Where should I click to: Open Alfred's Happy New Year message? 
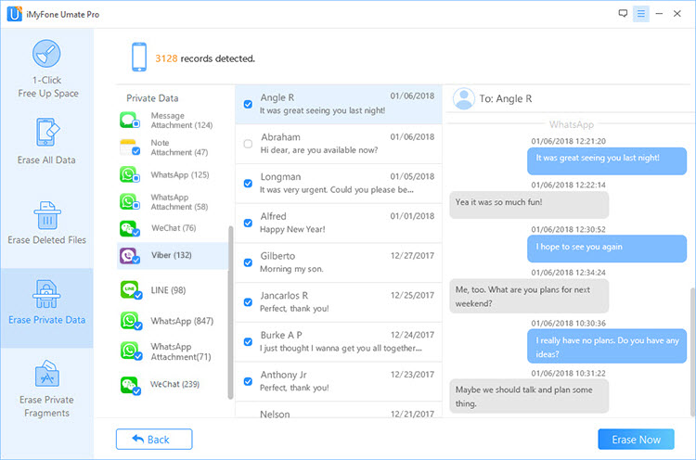339,223
